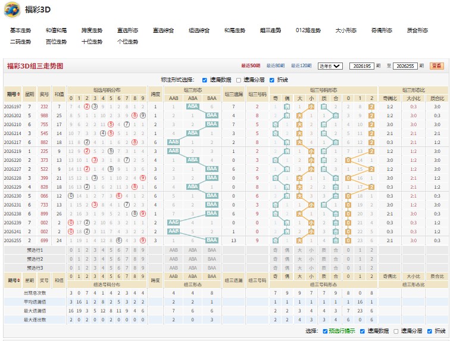Screen dimensions: 450x341
Task: Select digit 9 in the 预选行3 row
Action: pos(143,268)
